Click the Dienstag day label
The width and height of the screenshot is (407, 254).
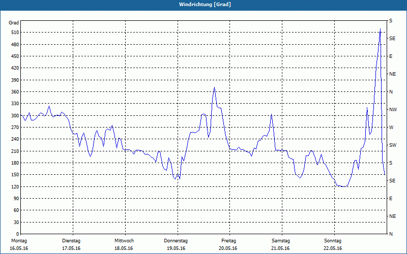[71, 241]
